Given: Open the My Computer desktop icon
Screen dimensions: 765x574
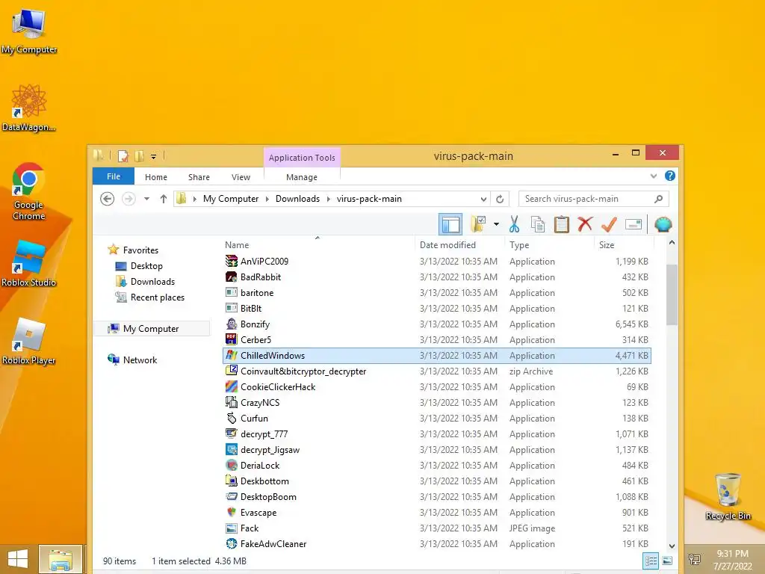Looking at the screenshot, I should 29,30.
